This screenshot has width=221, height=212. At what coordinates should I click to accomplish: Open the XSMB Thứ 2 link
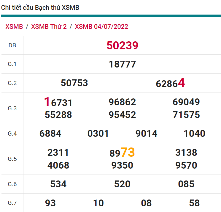[49, 26]
